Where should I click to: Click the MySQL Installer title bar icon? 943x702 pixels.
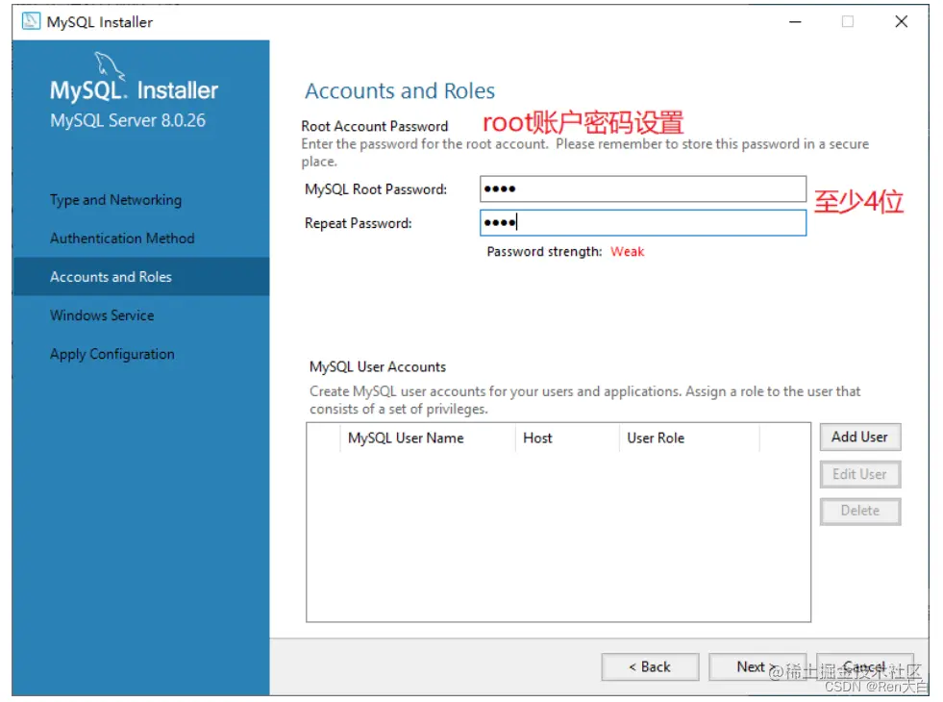[x=31, y=22]
